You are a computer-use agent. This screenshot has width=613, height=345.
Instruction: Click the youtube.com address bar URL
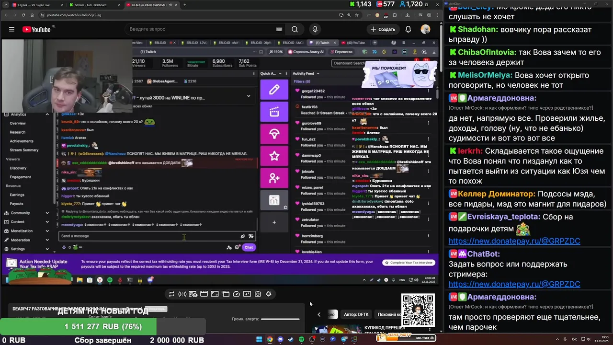click(74, 15)
